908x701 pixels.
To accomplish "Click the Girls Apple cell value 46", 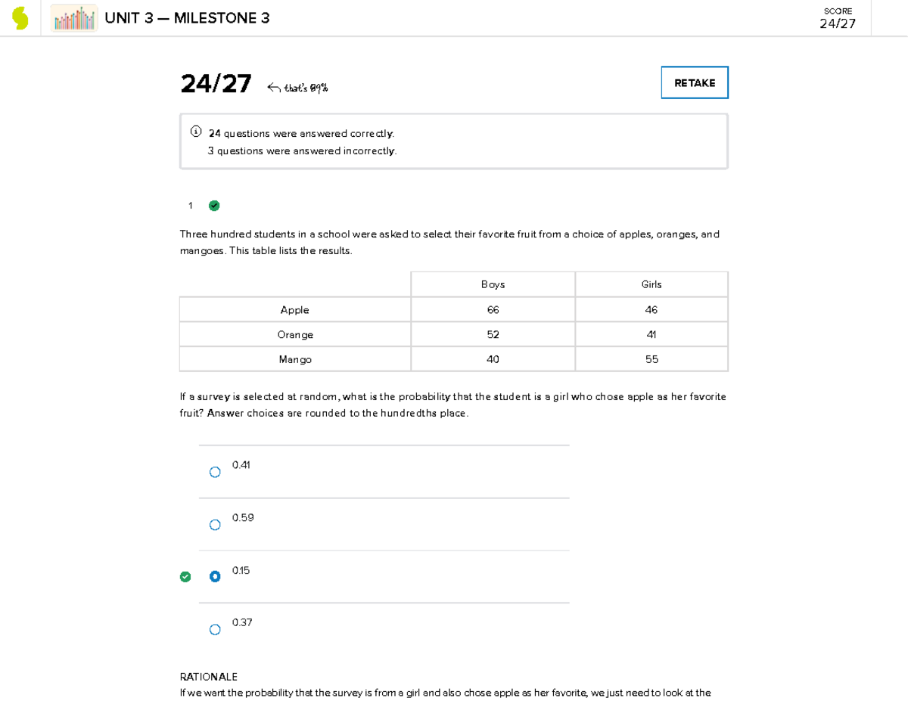I will click(651, 310).
